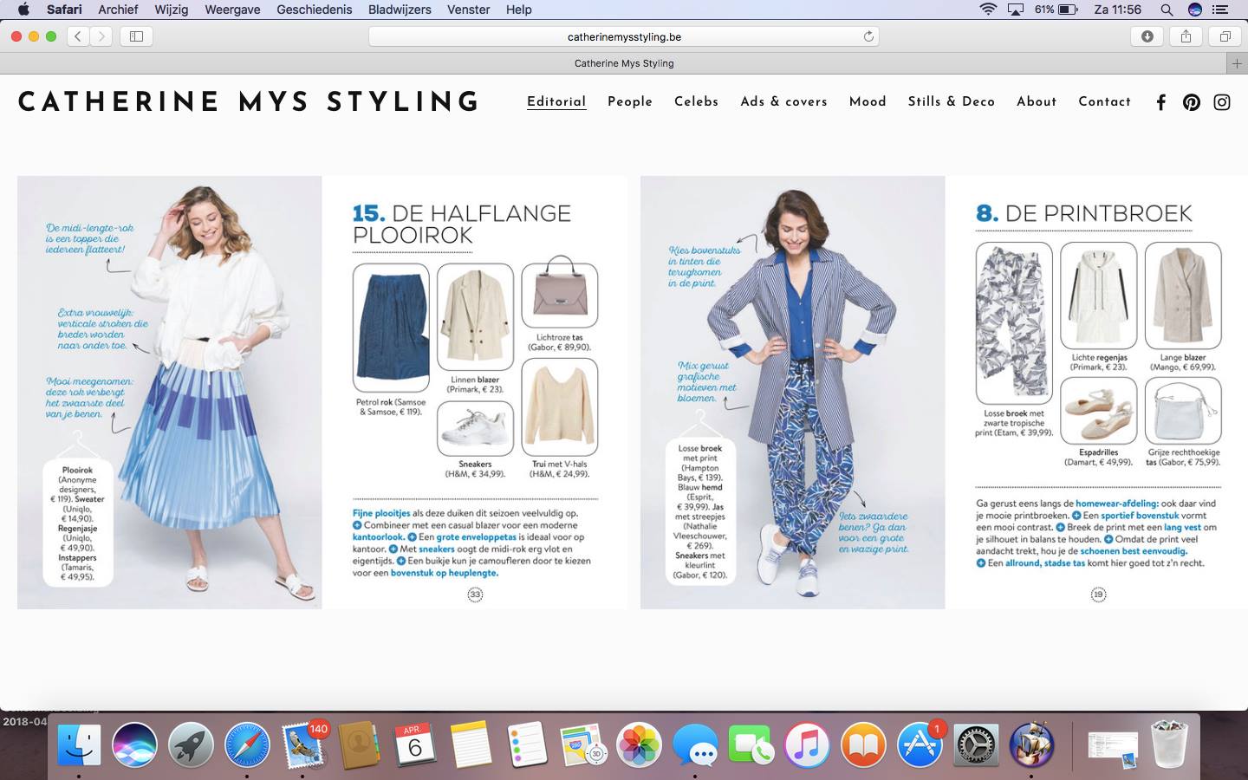Open the Safari menu

[64, 10]
